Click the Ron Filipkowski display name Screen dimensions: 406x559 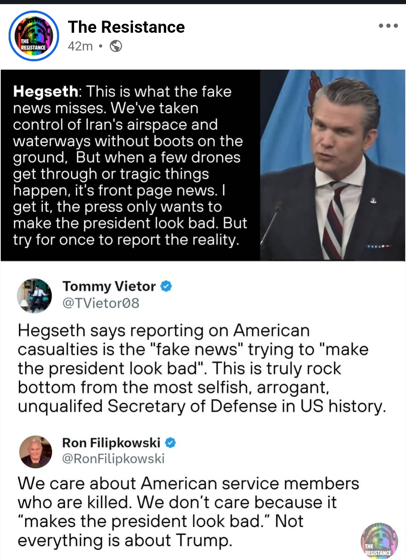[x=111, y=443]
